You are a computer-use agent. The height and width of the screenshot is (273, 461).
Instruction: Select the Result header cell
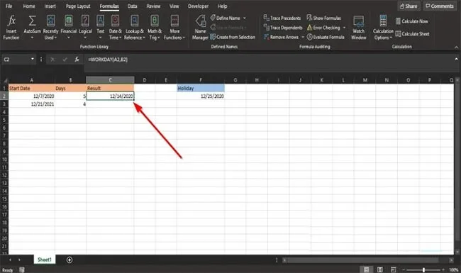point(110,88)
